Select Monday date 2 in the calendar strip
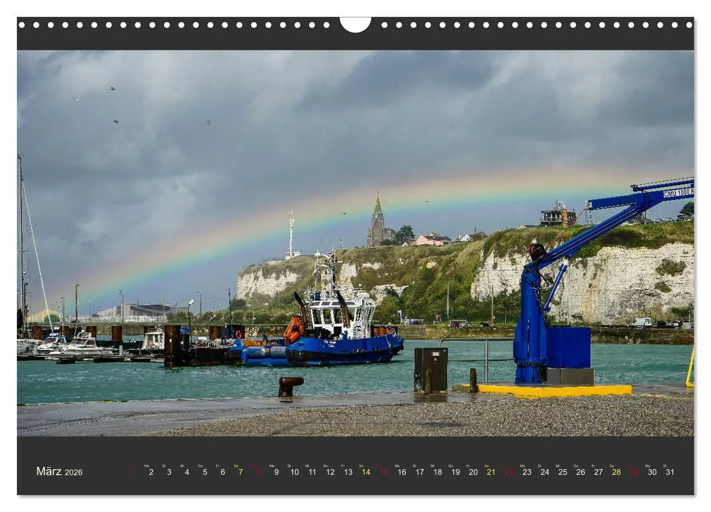 (151, 472)
